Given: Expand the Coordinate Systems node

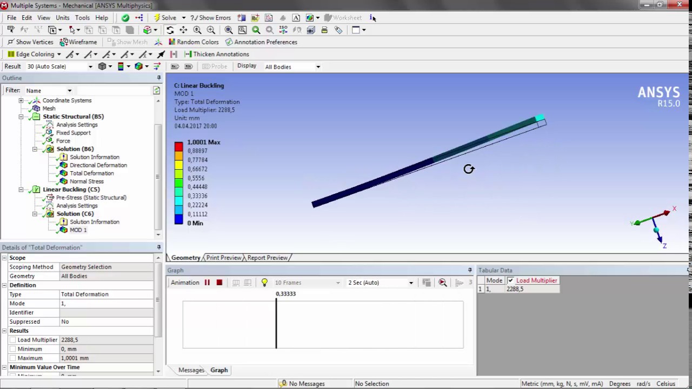Looking at the screenshot, I should click(21, 100).
